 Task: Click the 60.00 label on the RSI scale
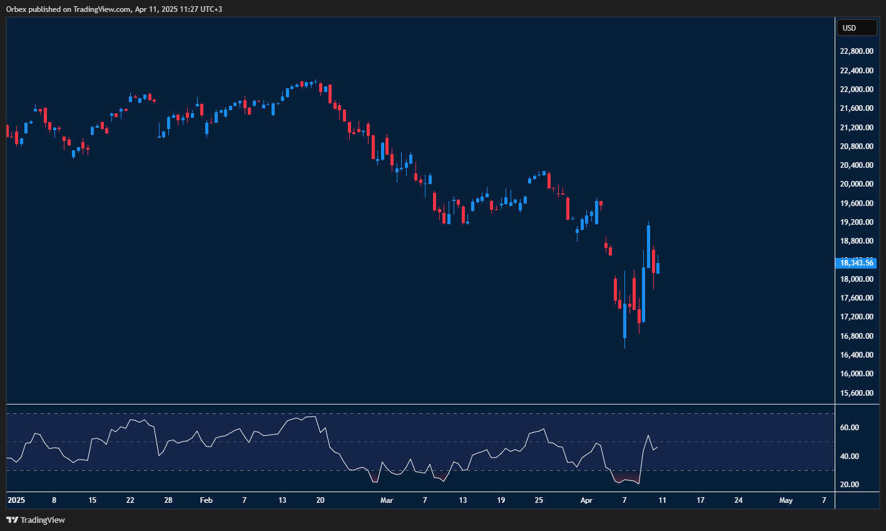pyautogui.click(x=849, y=427)
